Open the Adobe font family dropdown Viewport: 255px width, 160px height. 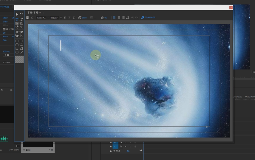coord(42,18)
